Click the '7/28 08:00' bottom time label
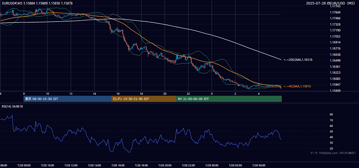Screen dimensions: 359x168 coord(24,165)
